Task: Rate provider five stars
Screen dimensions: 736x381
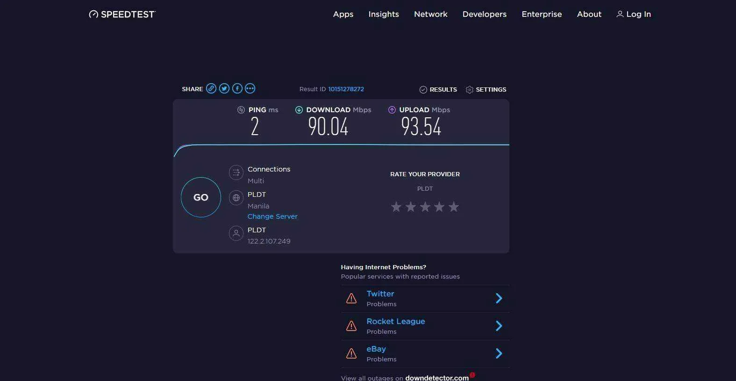Action: [454, 207]
